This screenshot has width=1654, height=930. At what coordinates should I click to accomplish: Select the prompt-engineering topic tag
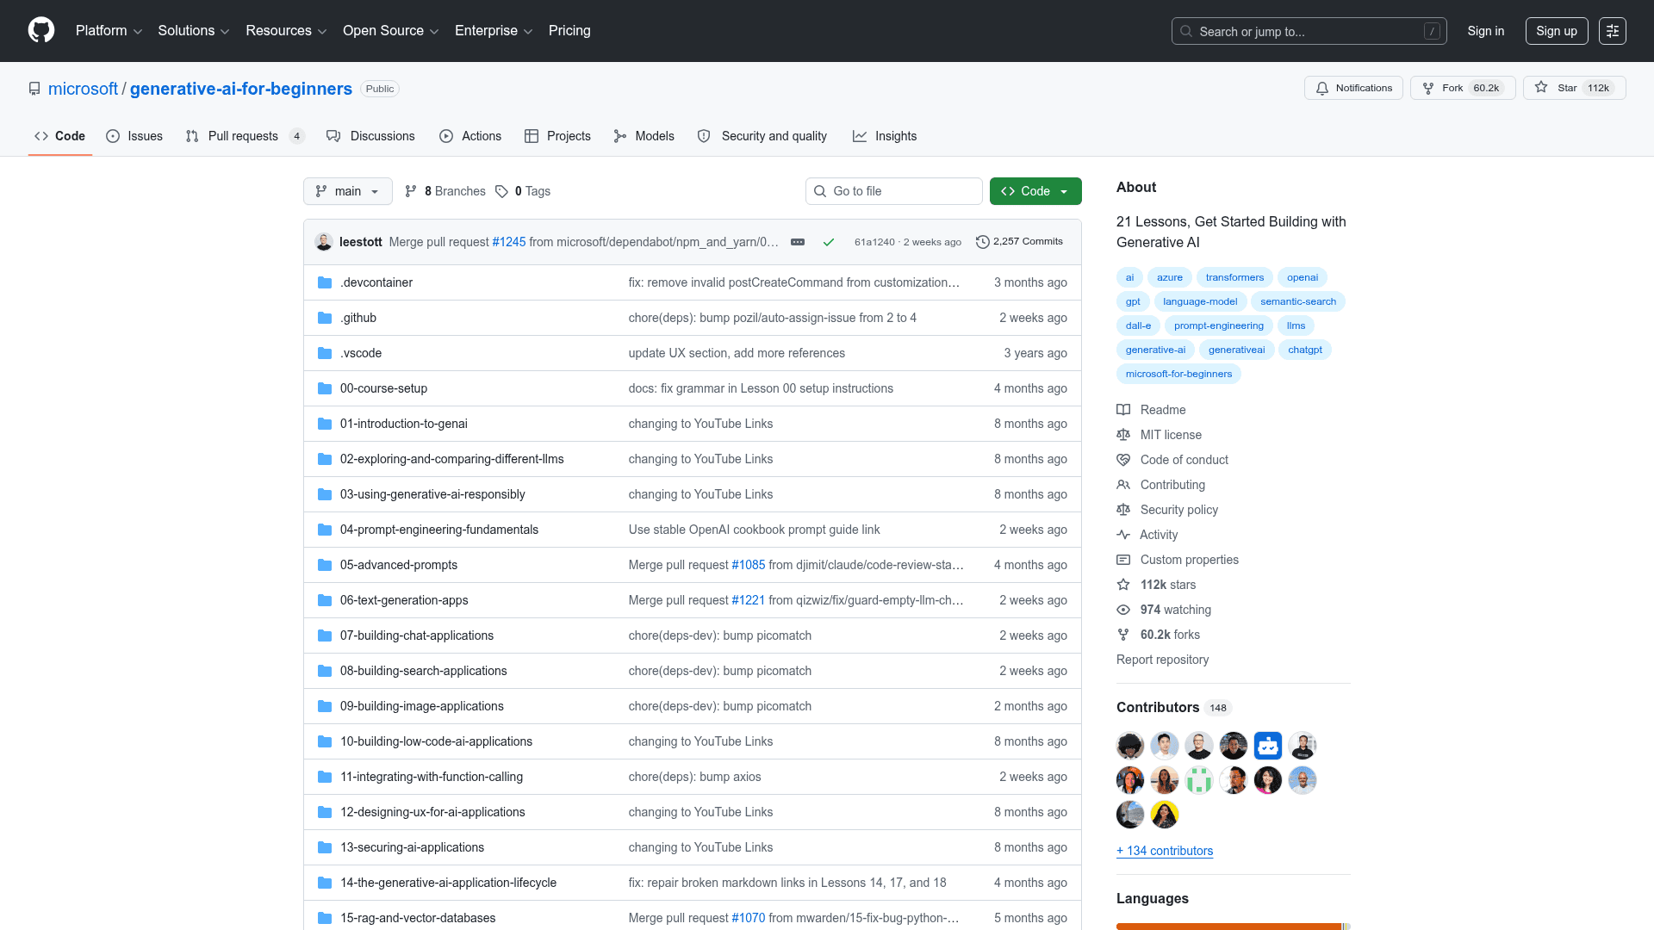[x=1219, y=325]
